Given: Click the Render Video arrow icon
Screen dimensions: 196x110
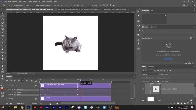Looking at the screenshot, I should 11,103.
